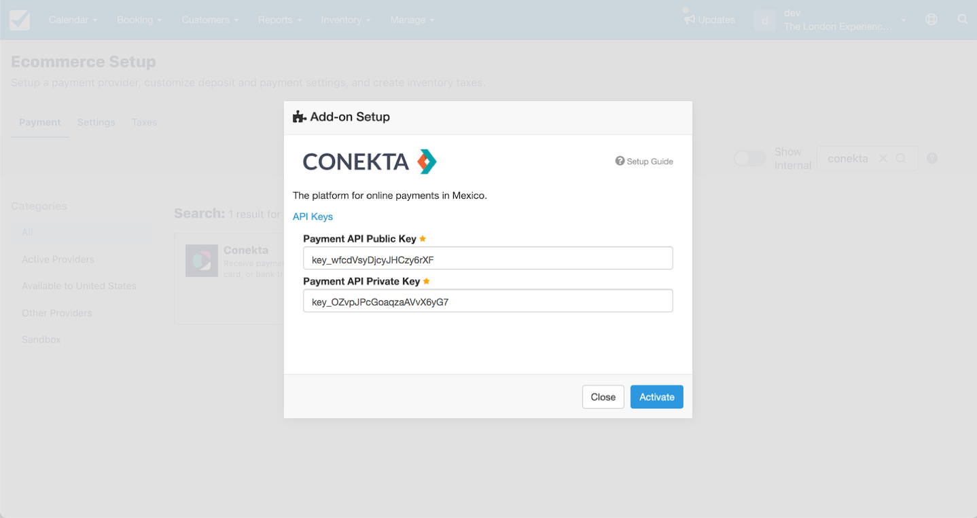
Task: Click the Payment API Public Key field
Action: (x=488, y=259)
